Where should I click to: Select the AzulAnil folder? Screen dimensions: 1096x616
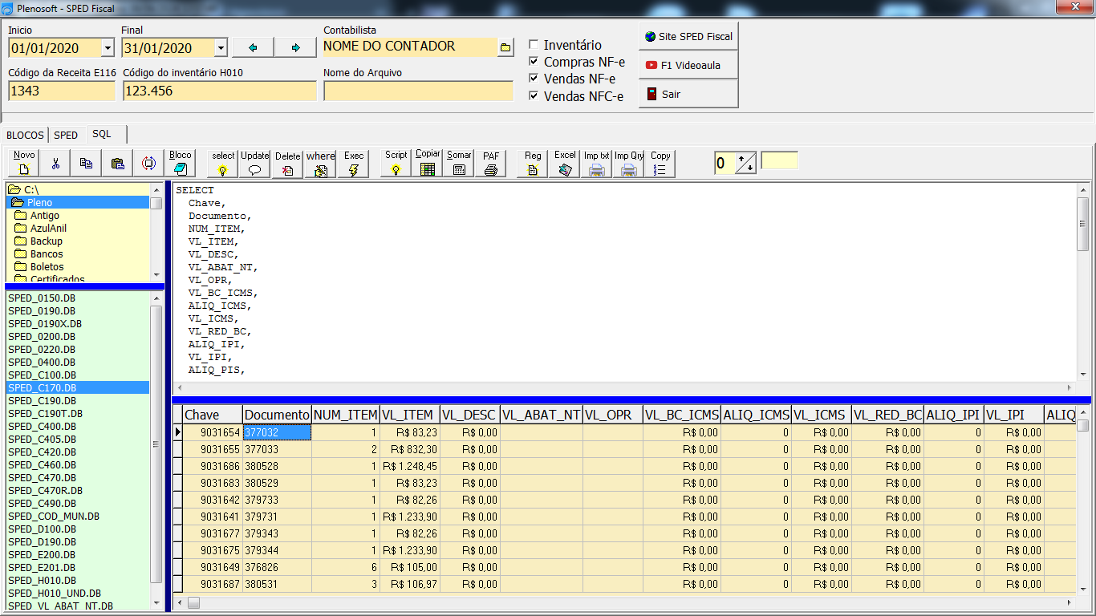(48, 229)
